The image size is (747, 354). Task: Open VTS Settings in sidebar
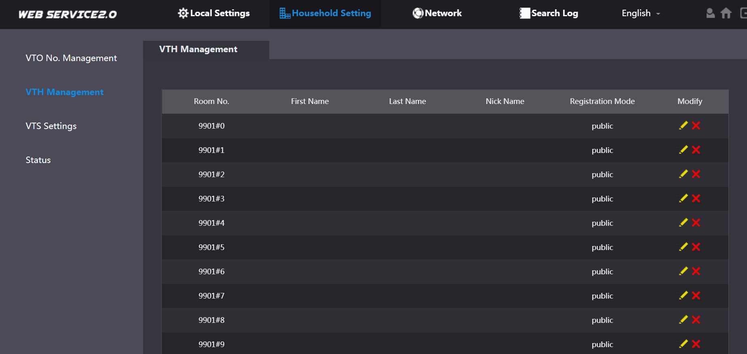tap(51, 126)
